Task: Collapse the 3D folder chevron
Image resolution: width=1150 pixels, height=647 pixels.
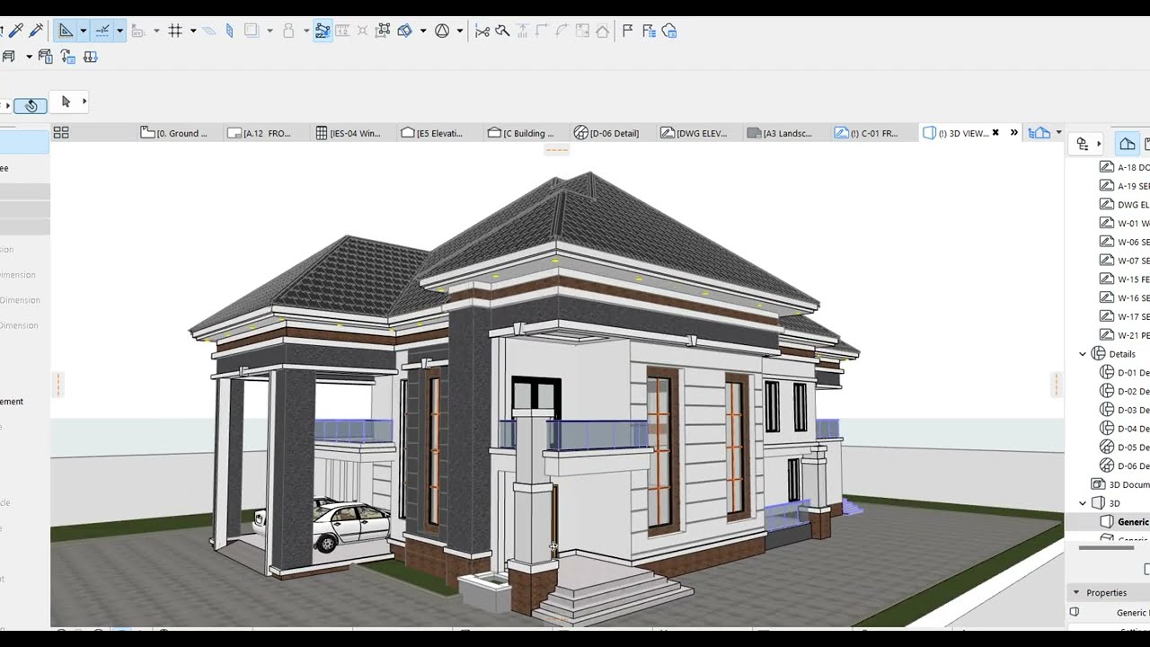Action: click(1083, 503)
